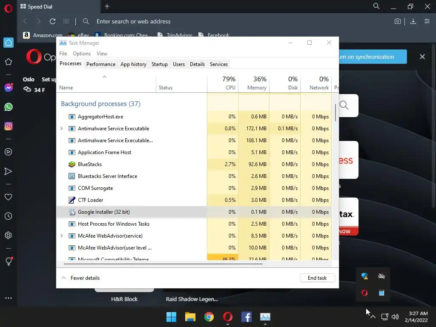Open Speed Dial grid icon in toolbar
This screenshot has height=327, width=436.
pos(66,21)
